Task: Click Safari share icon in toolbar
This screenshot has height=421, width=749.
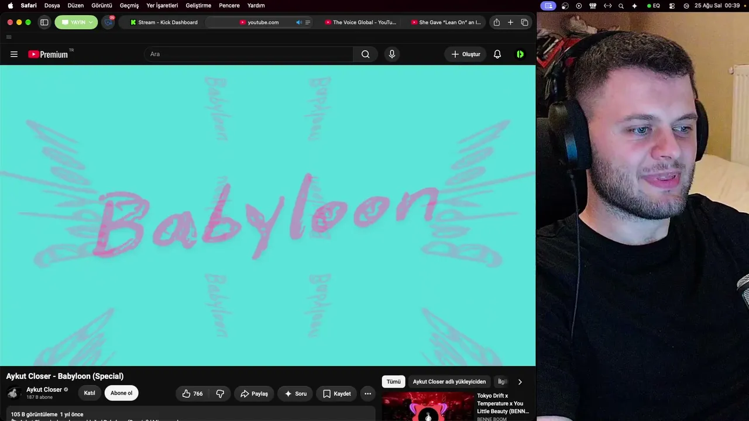Action: point(497,22)
